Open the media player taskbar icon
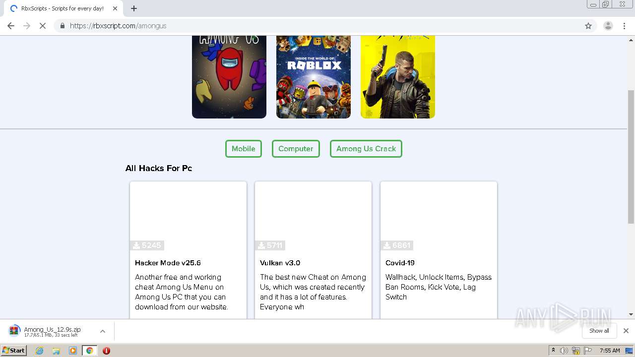 pos(73,351)
